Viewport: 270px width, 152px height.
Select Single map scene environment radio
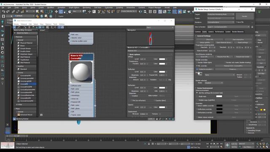click(x=197, y=96)
